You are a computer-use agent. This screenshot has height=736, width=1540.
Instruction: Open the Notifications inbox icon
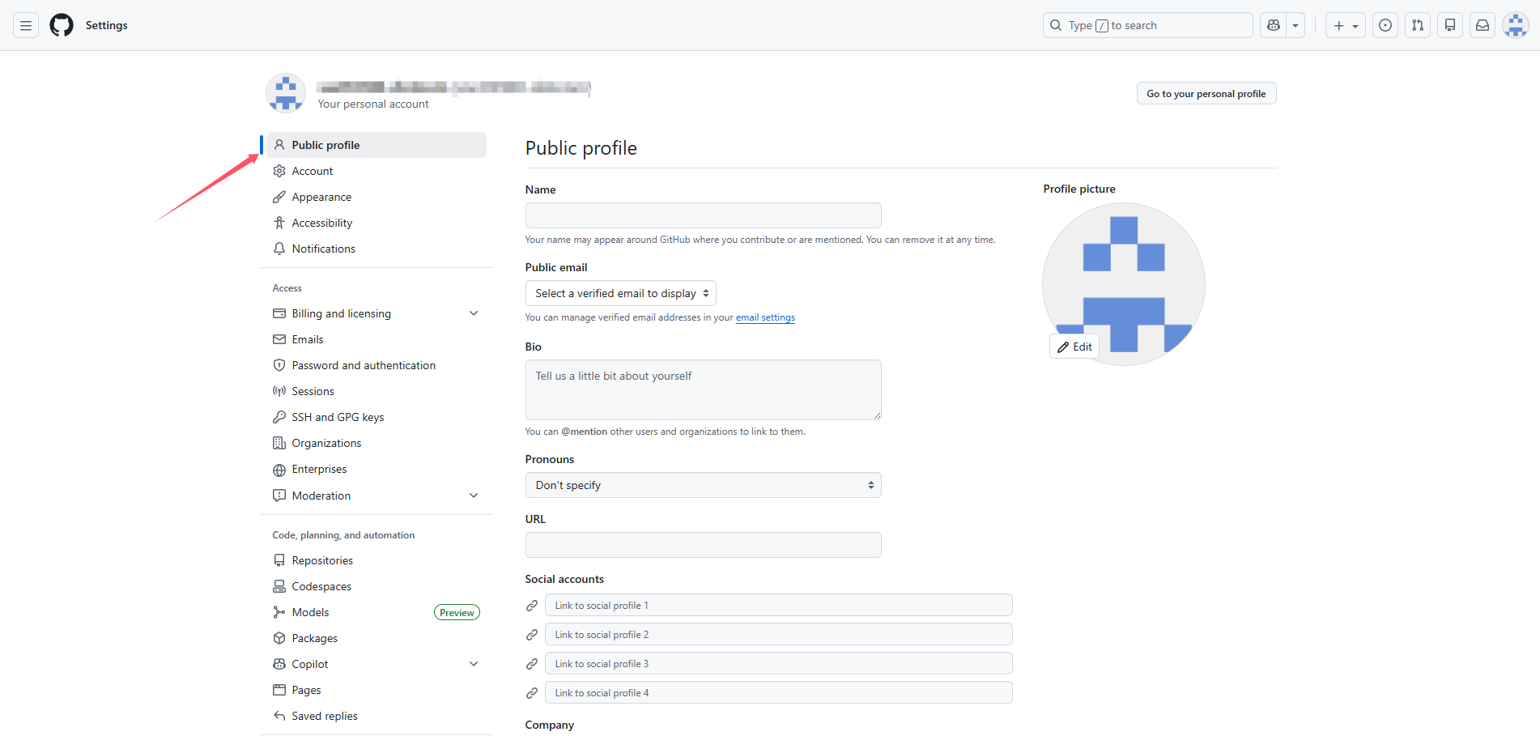point(1483,26)
